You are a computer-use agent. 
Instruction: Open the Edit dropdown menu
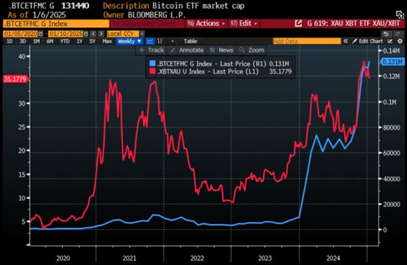[243, 24]
